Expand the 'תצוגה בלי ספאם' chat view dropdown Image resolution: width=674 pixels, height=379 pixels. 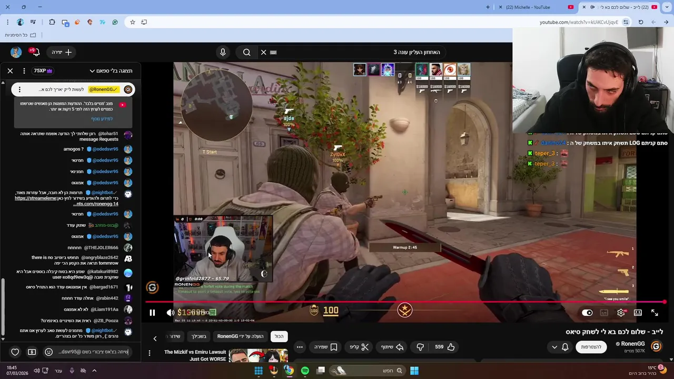click(111, 71)
